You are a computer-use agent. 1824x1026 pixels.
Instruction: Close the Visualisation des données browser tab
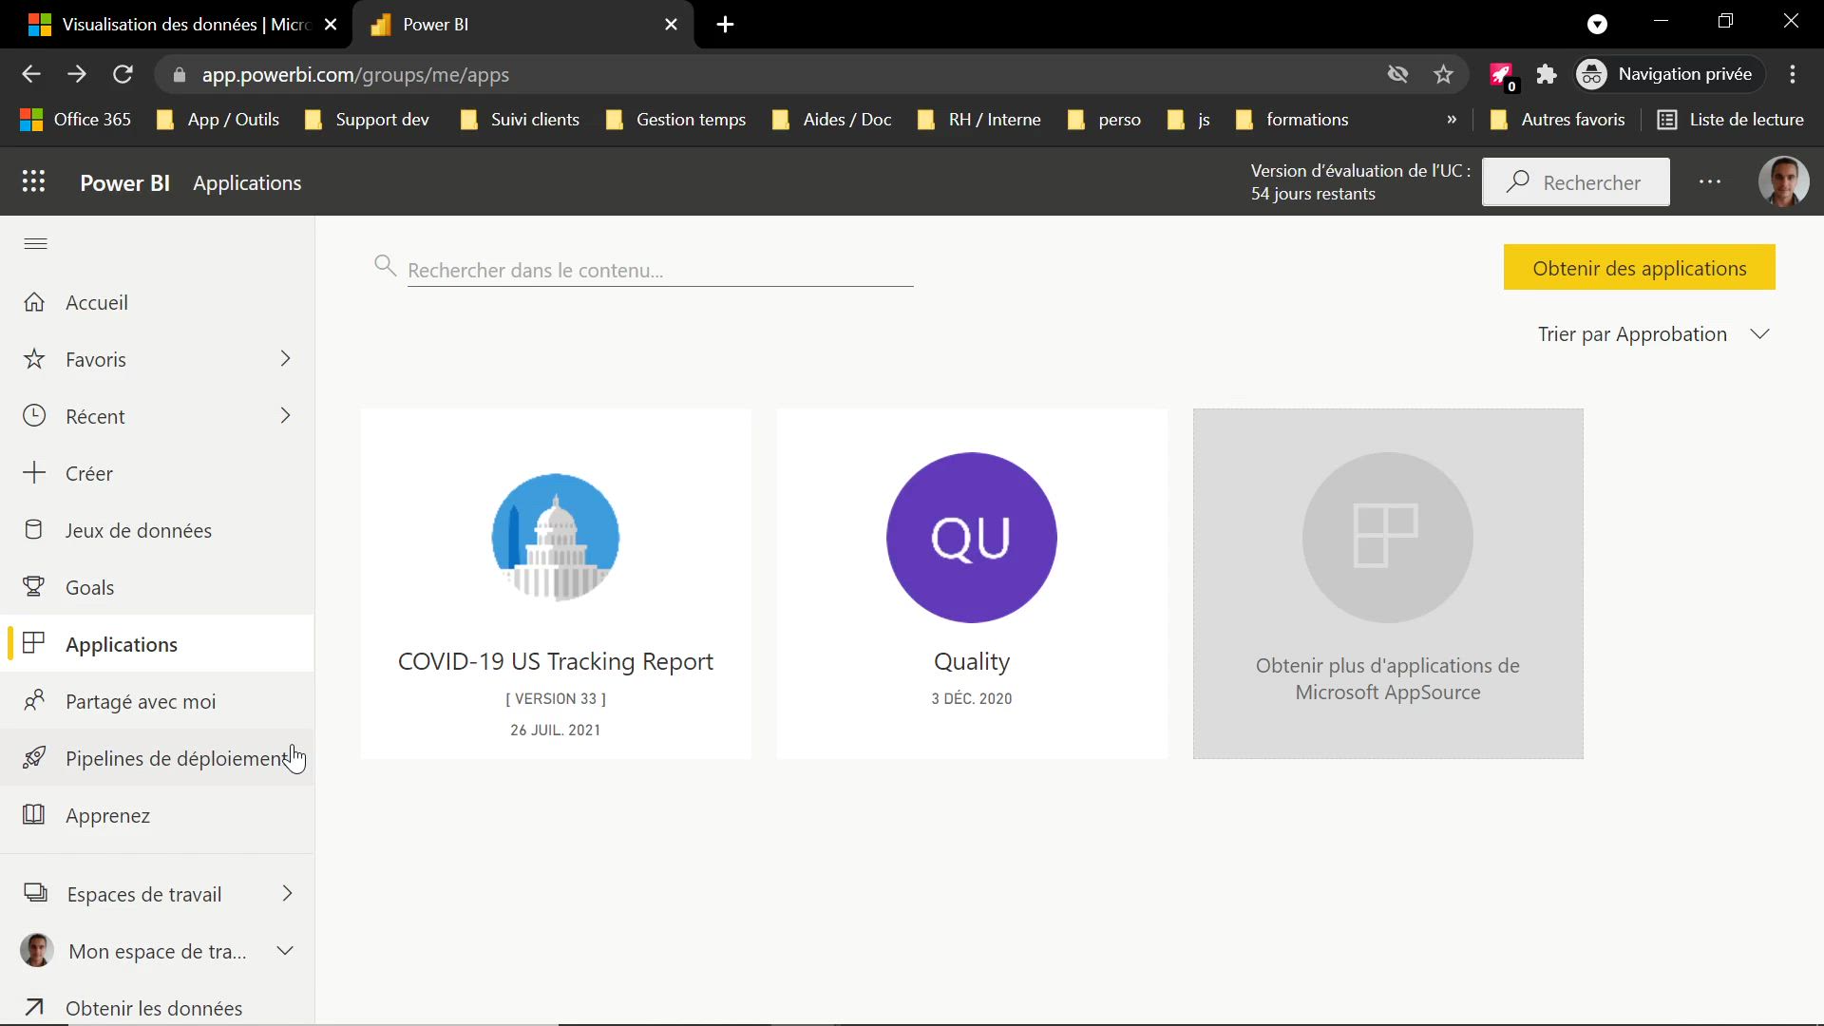331,25
